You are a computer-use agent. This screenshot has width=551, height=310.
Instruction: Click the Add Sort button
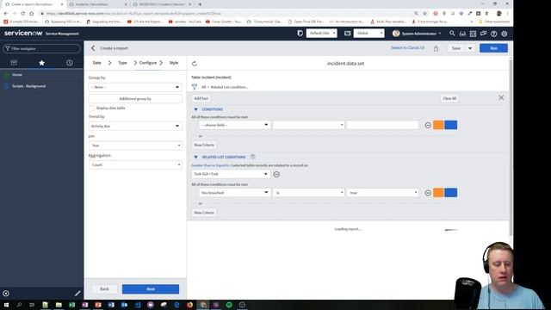(x=201, y=98)
